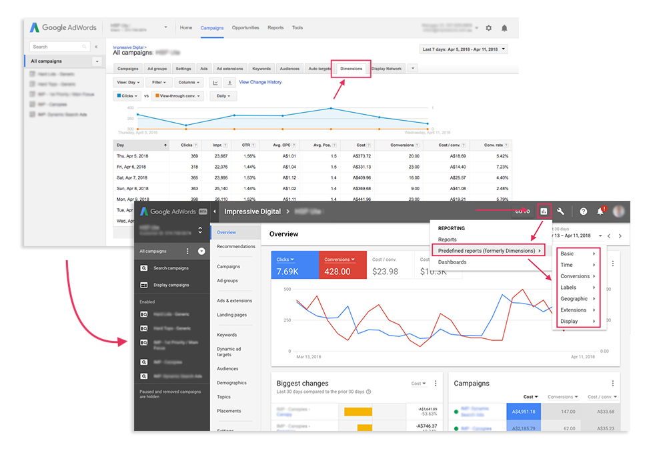Click the round collapse button beside All campaigns

pos(201,251)
